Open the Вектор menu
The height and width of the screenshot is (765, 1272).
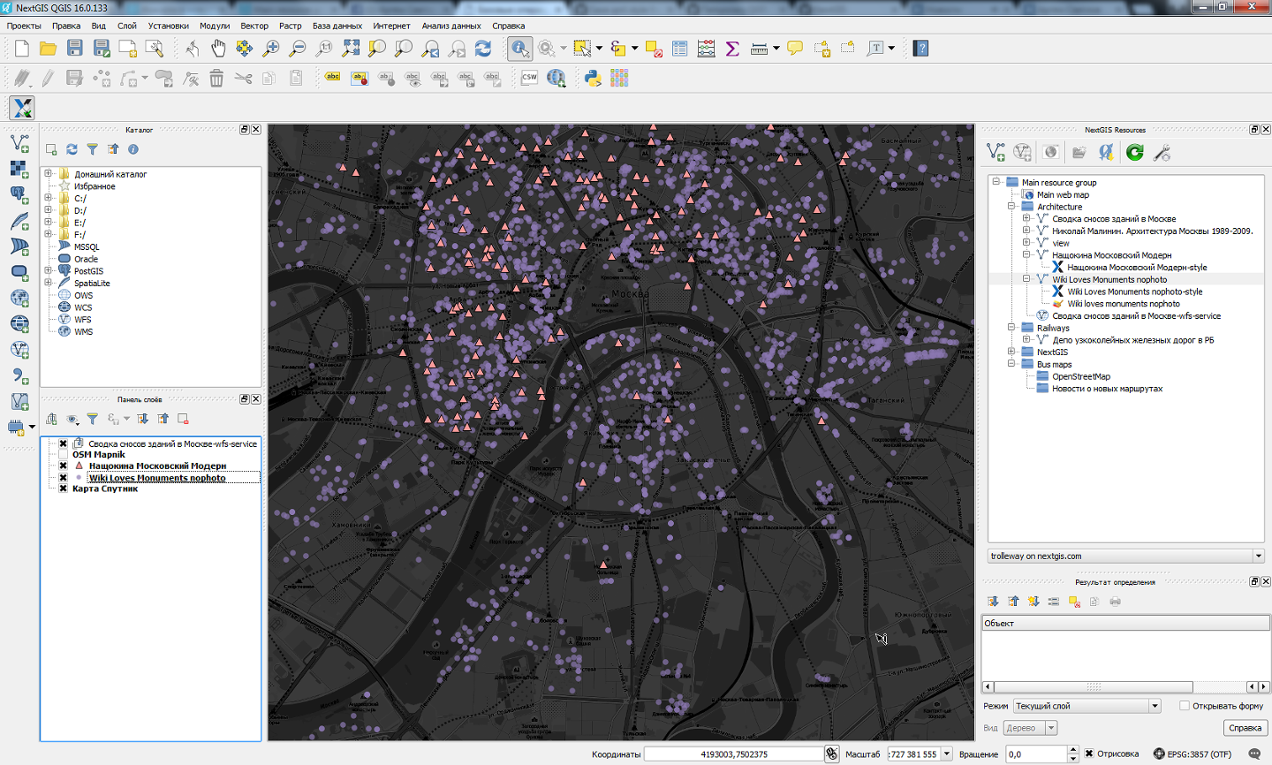point(254,26)
